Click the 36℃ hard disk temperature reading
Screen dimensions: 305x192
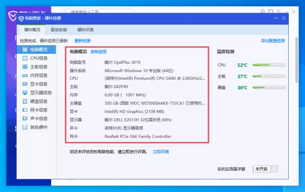(x=242, y=88)
